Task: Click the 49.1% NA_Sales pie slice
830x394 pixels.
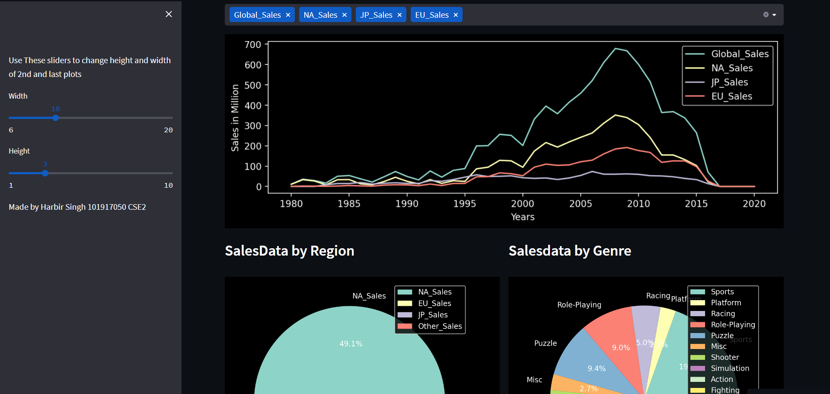Action: [349, 350]
